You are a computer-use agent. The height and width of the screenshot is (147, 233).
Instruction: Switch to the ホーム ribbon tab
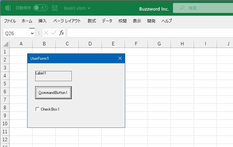(x=27, y=21)
